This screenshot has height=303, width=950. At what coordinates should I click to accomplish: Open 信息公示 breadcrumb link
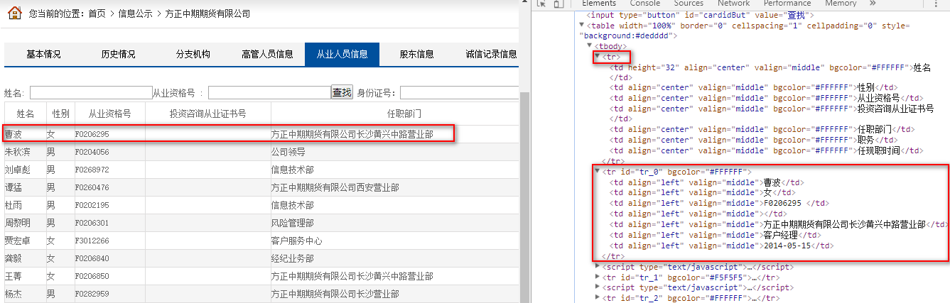click(x=135, y=14)
